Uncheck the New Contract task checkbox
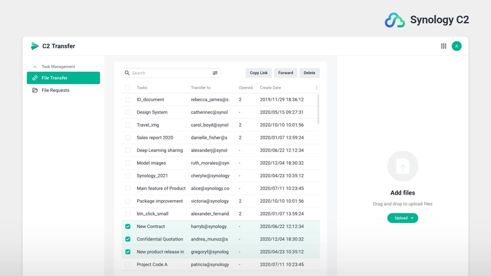The height and width of the screenshot is (276, 491). (128, 226)
